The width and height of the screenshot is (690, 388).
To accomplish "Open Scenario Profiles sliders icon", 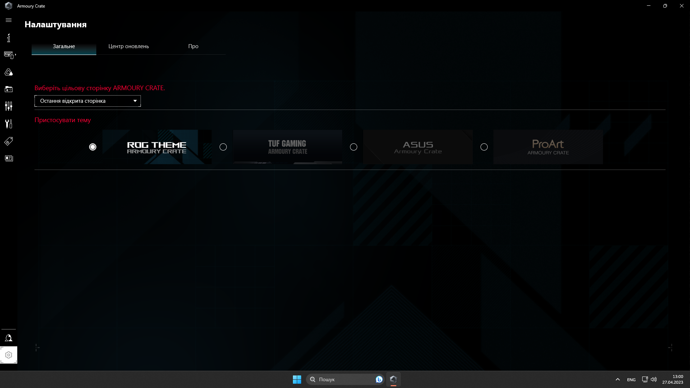I will [x=9, y=106].
